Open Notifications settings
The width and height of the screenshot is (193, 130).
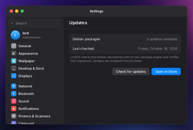35,109
